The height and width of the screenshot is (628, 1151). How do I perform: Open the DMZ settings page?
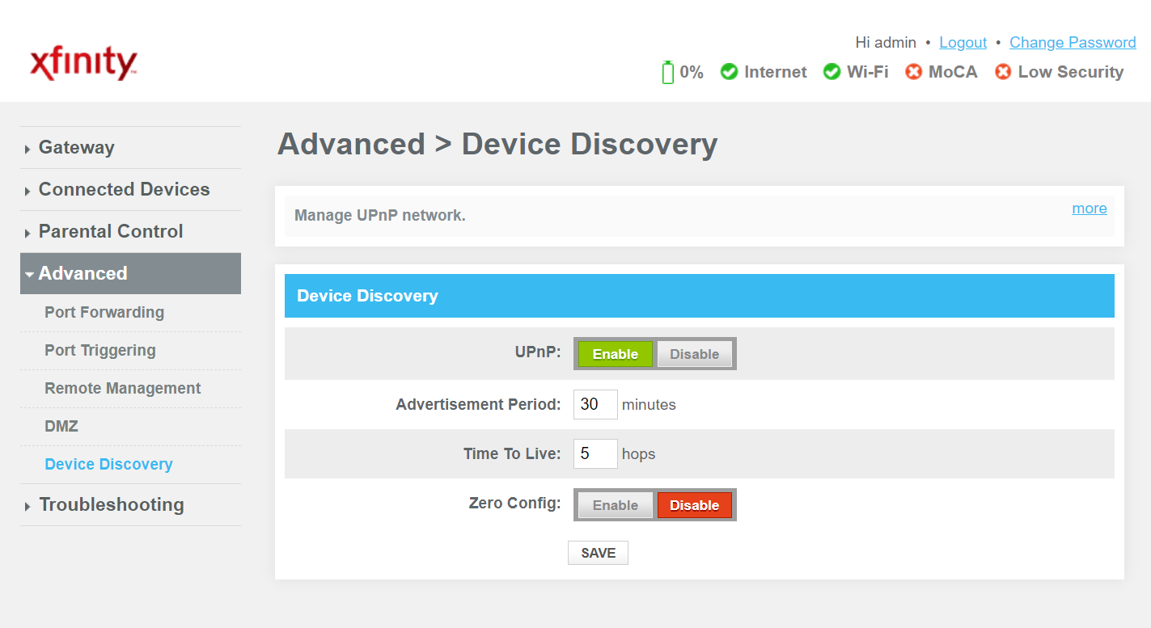tap(61, 426)
